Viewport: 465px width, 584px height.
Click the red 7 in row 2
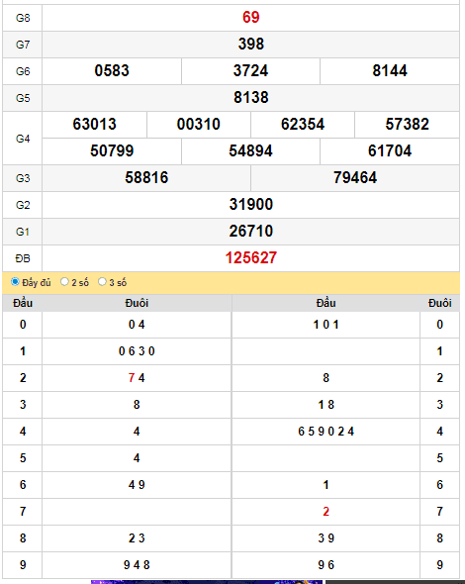click(x=131, y=378)
